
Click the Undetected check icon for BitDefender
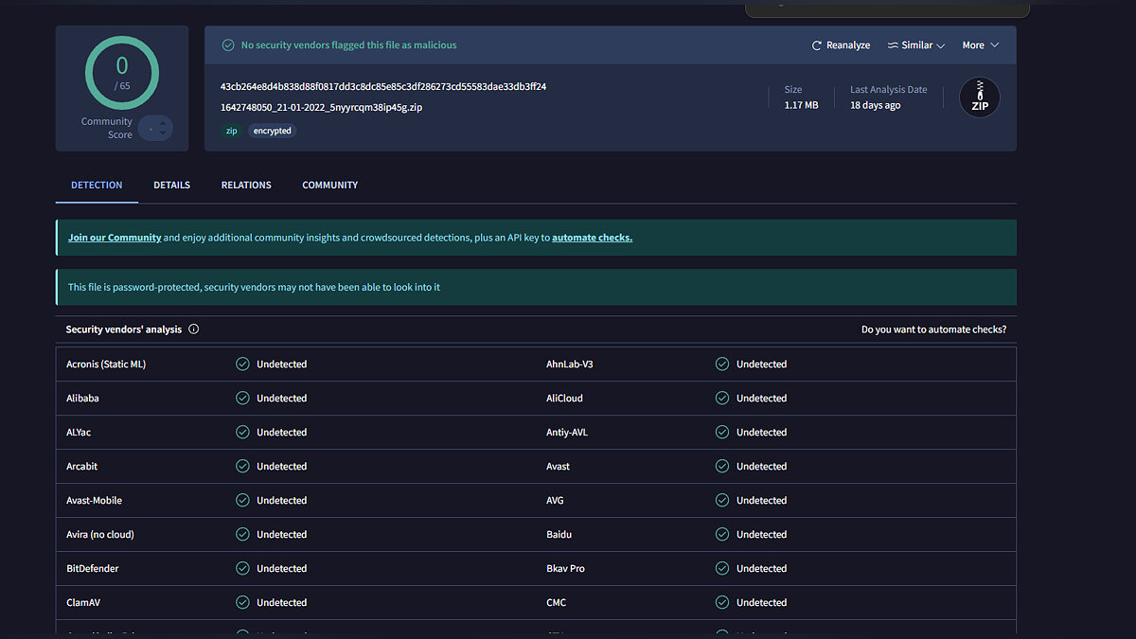242,569
